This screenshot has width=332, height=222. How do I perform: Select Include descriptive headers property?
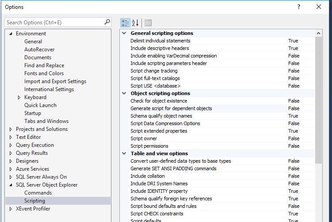(160, 48)
